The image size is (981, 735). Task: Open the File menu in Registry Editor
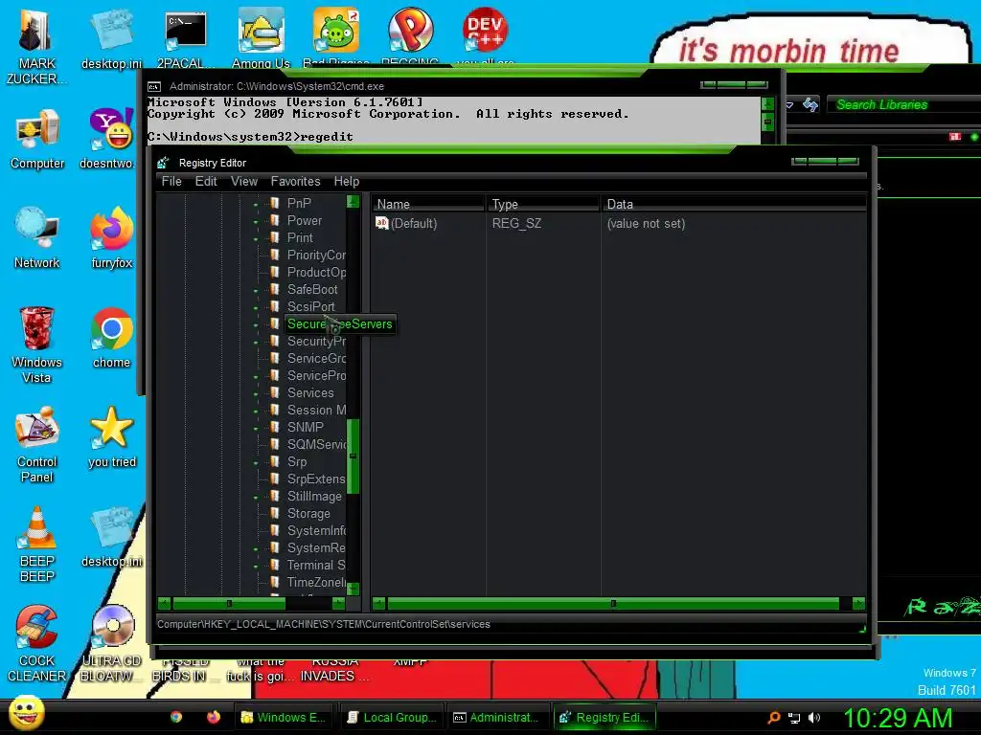171,181
